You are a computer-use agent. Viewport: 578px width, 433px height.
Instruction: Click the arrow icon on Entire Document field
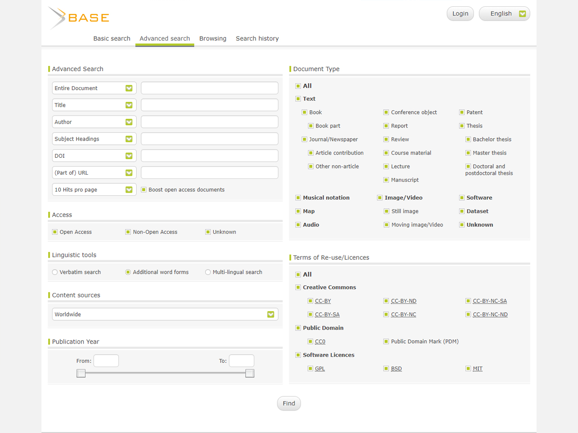coord(129,88)
